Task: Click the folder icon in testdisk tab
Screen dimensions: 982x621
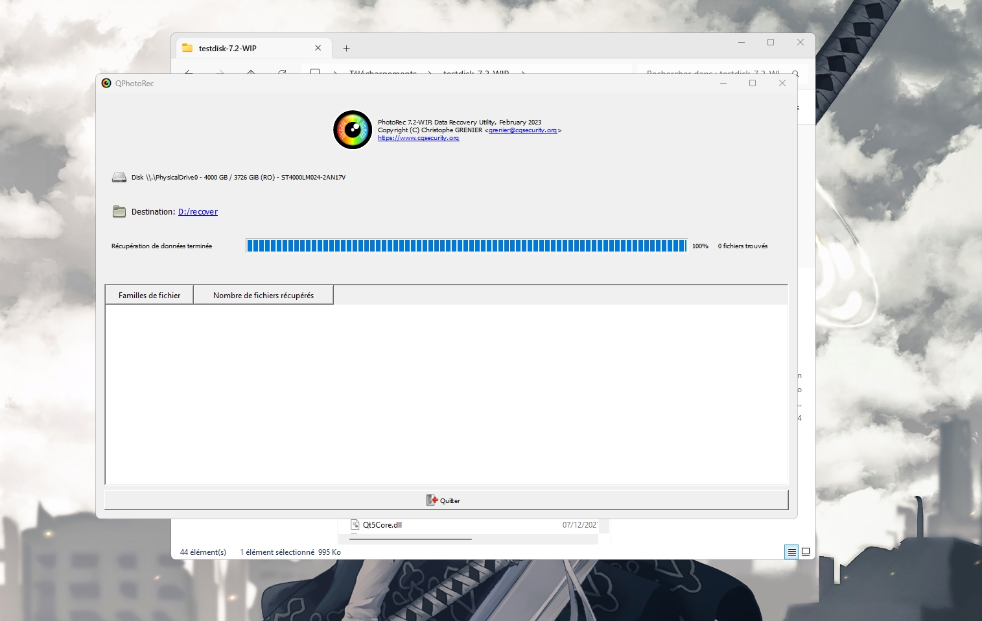Action: pyautogui.click(x=187, y=48)
